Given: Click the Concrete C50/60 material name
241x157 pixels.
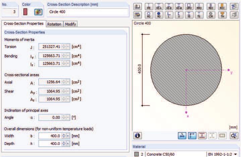Looking at the screenshot, I should coord(161,154).
